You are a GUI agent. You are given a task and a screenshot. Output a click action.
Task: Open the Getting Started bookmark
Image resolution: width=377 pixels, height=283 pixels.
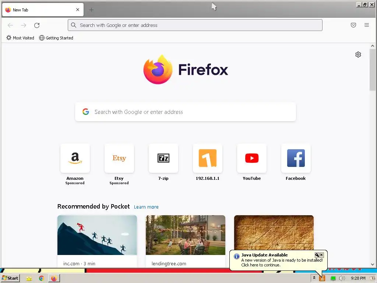(x=56, y=38)
